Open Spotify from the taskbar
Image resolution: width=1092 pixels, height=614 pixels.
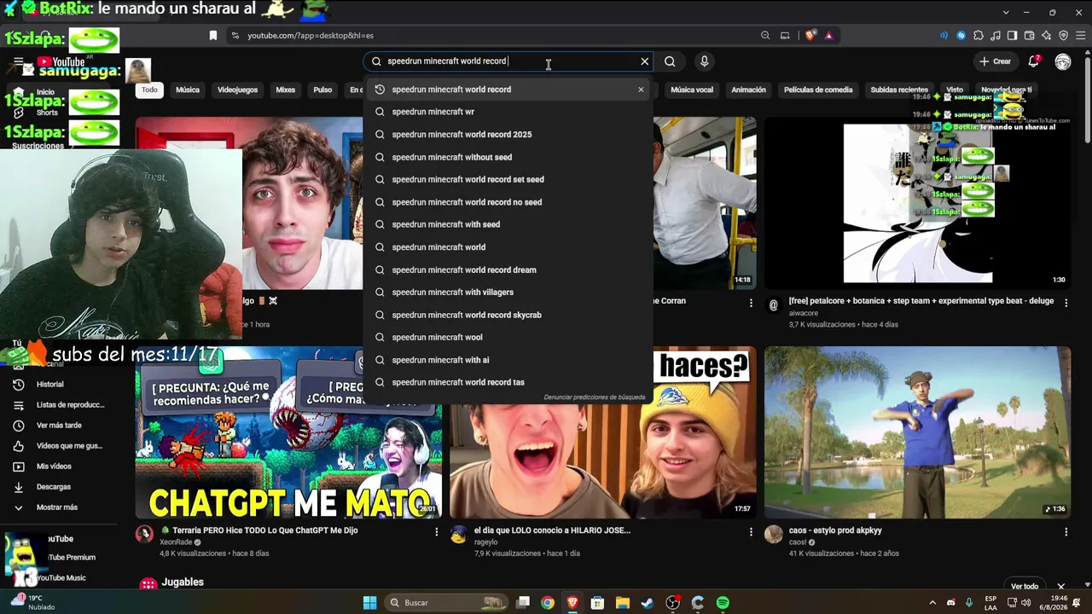pos(723,603)
